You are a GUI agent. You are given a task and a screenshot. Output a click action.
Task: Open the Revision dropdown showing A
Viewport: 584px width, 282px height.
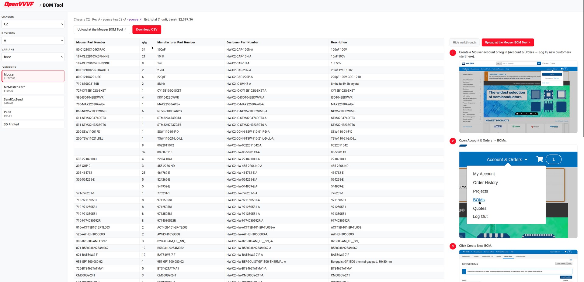pyautogui.click(x=33, y=40)
